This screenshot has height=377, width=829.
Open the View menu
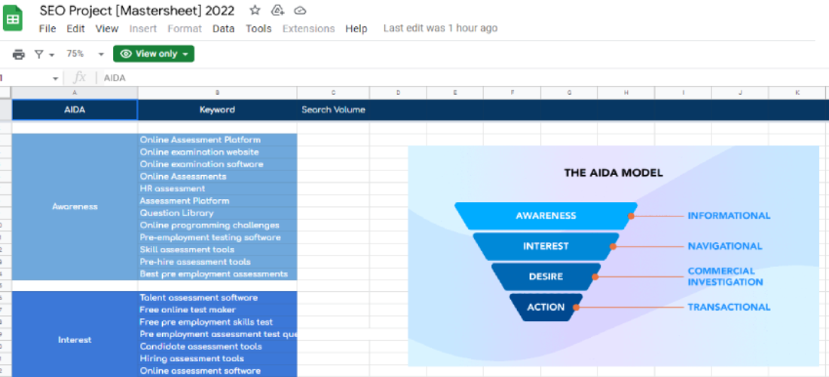(x=107, y=29)
